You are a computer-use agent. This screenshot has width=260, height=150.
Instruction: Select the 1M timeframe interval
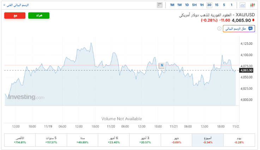tap(172, 5)
